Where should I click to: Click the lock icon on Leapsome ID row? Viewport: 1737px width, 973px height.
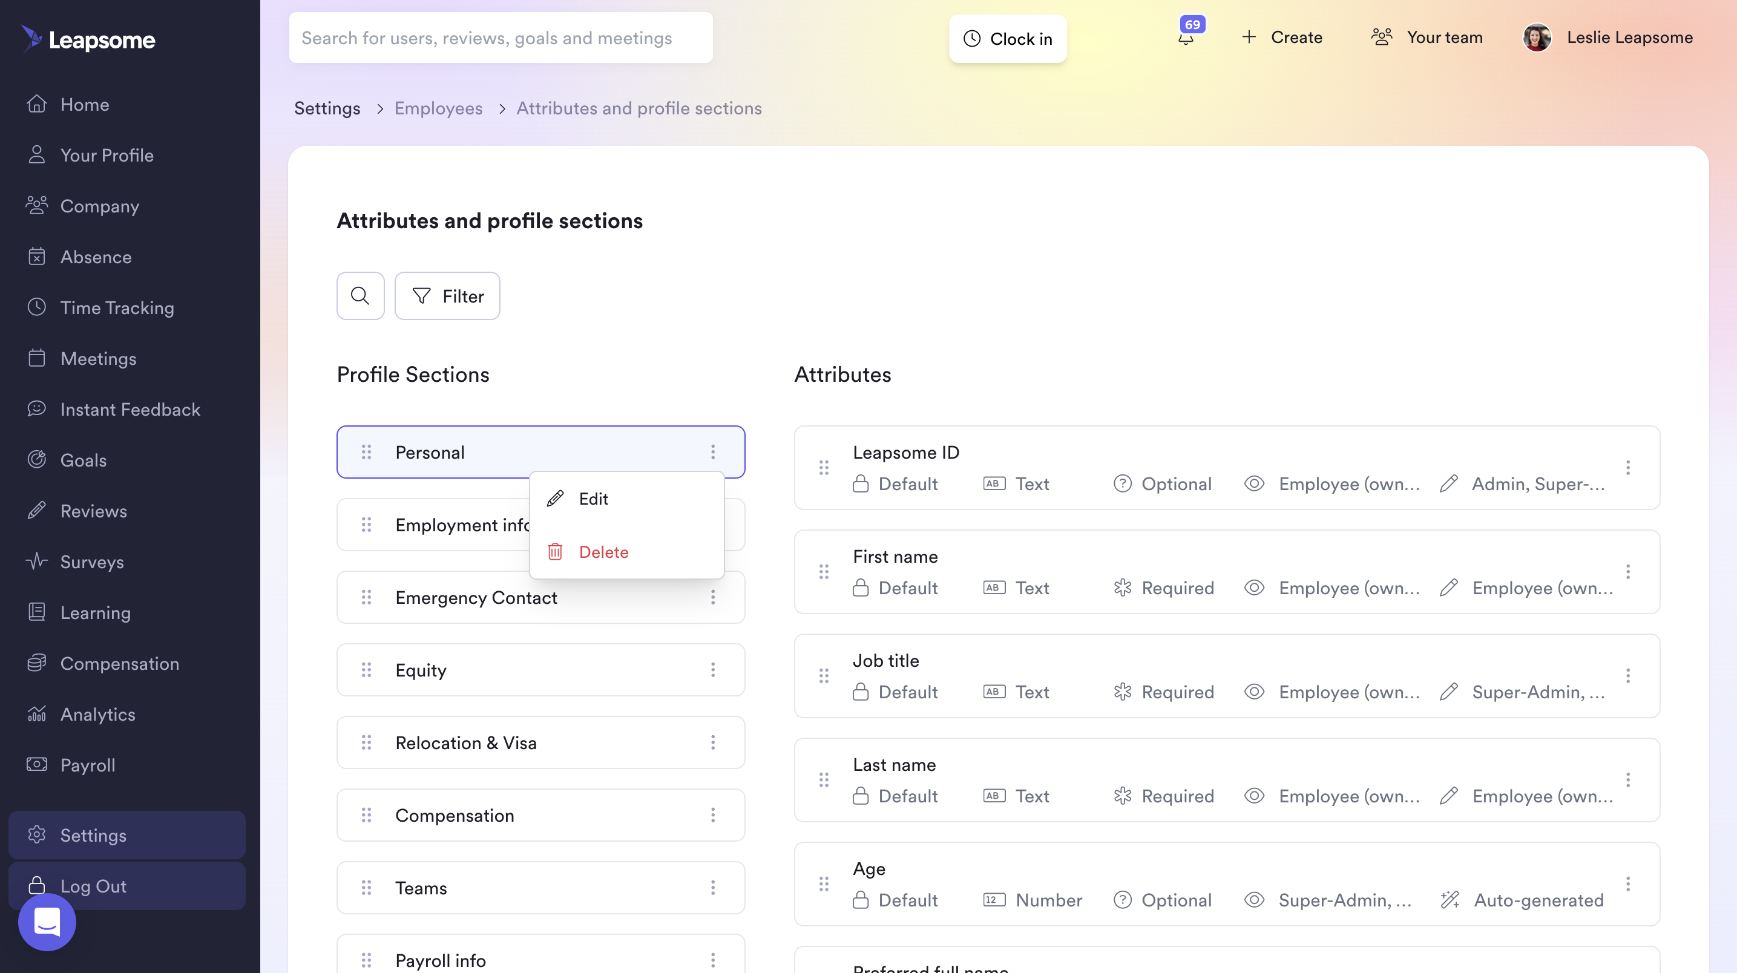point(861,483)
